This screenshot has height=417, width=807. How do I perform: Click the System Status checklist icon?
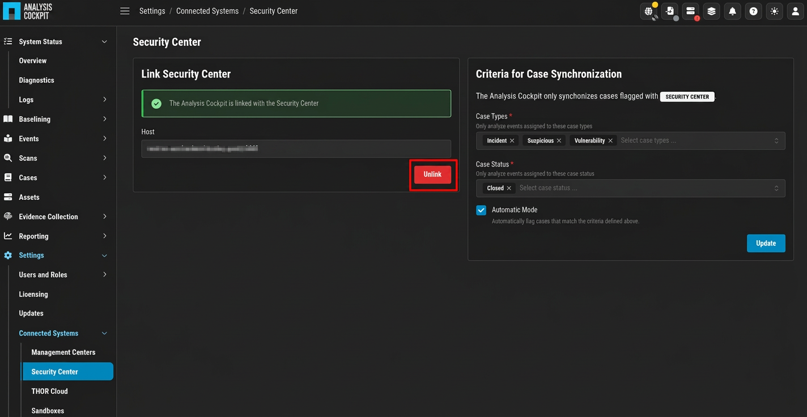tap(8, 41)
